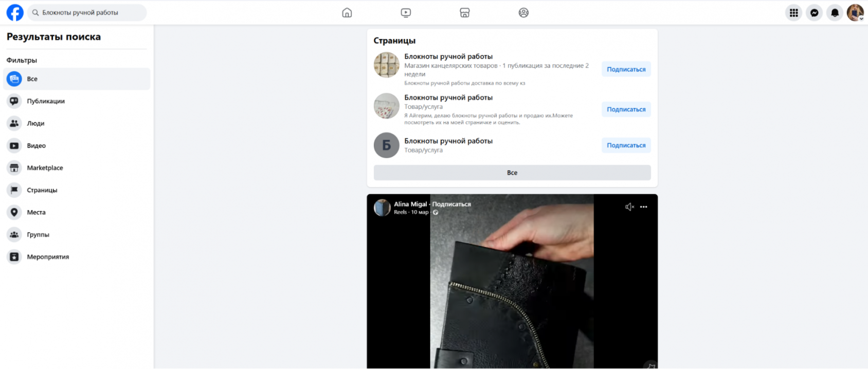Open the Video tab icon
868x369 pixels.
(x=406, y=13)
